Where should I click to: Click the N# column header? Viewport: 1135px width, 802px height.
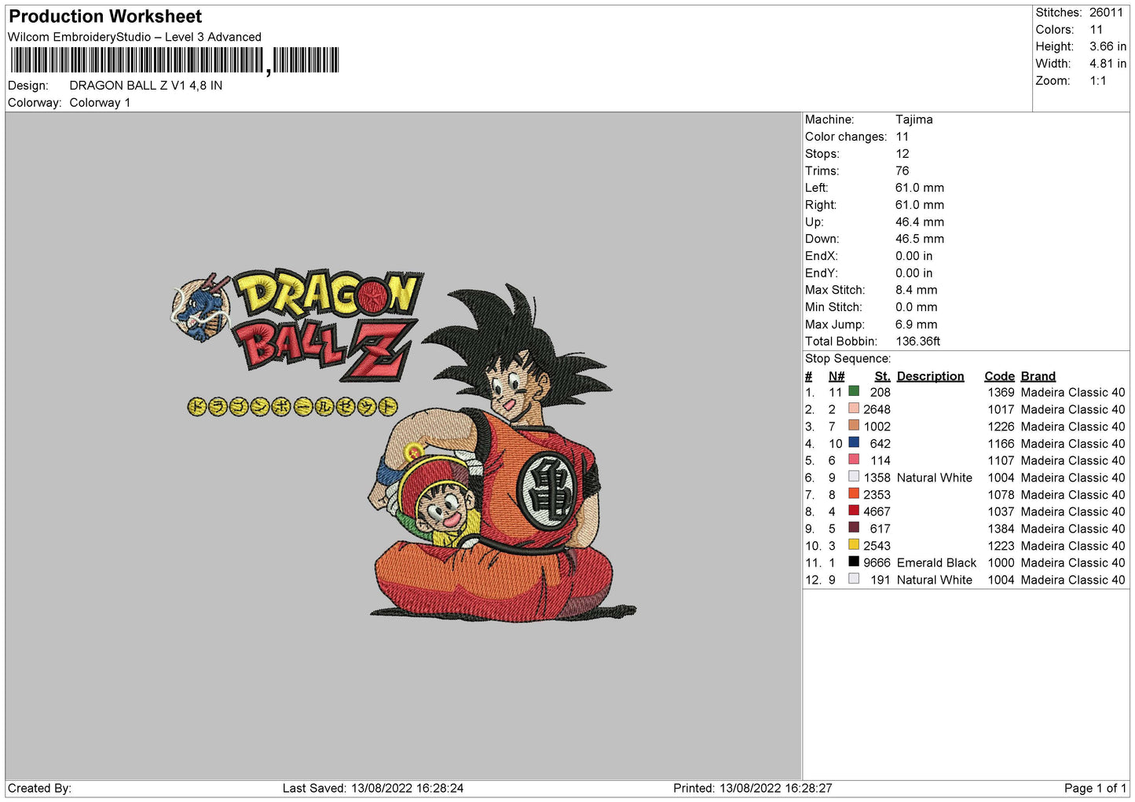tap(837, 376)
